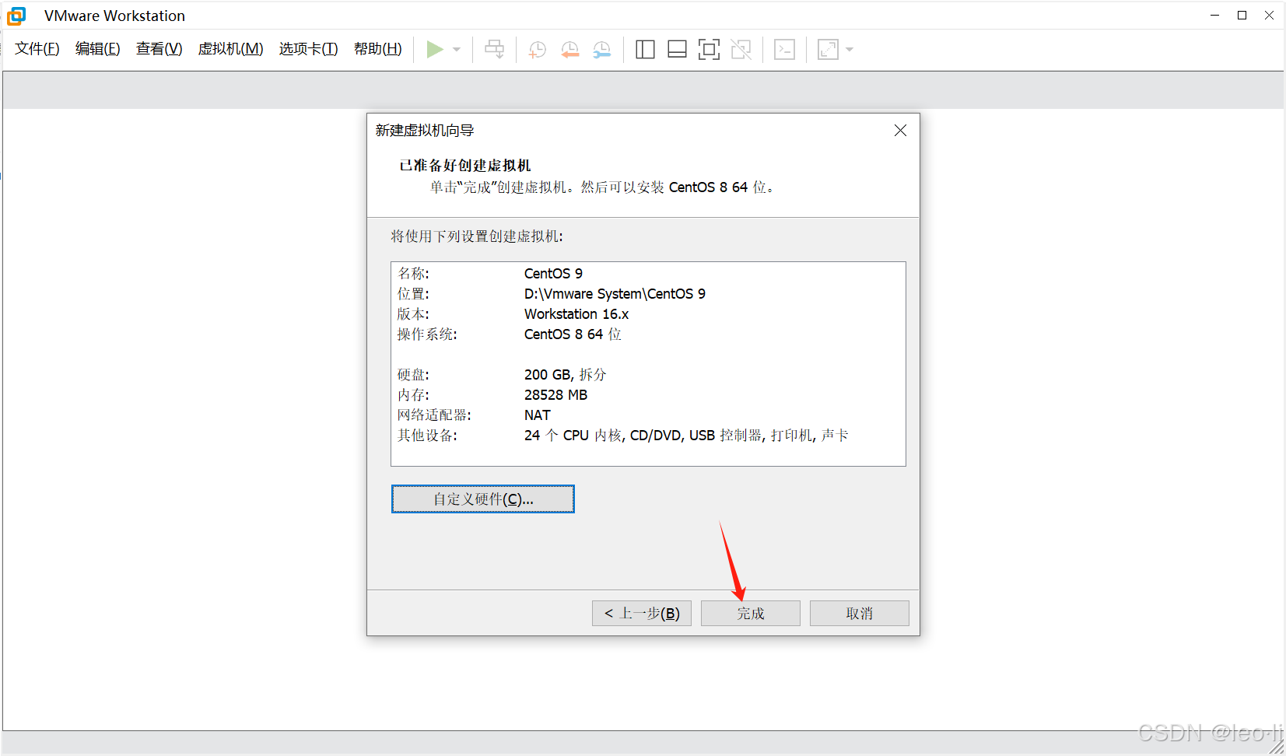Open the 选项卡(T) menu

point(309,49)
